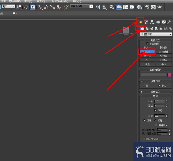Click the Mirror tool icon
173x161 pixels.
(98, 7)
